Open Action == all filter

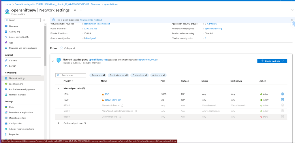click(159, 75)
